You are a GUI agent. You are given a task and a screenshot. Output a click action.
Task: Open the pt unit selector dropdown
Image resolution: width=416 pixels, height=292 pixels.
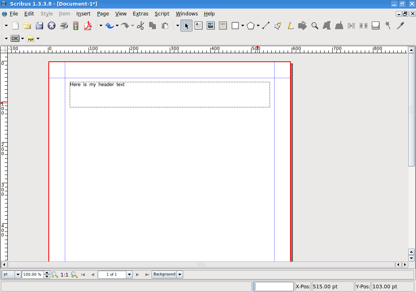(x=17, y=275)
